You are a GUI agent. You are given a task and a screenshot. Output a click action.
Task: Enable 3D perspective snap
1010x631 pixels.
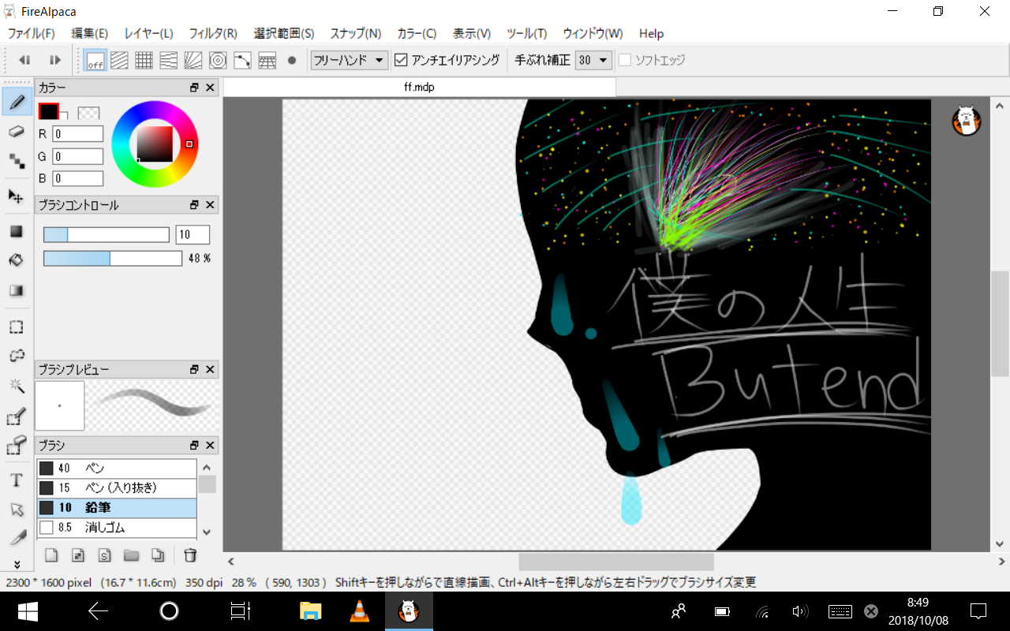point(267,60)
